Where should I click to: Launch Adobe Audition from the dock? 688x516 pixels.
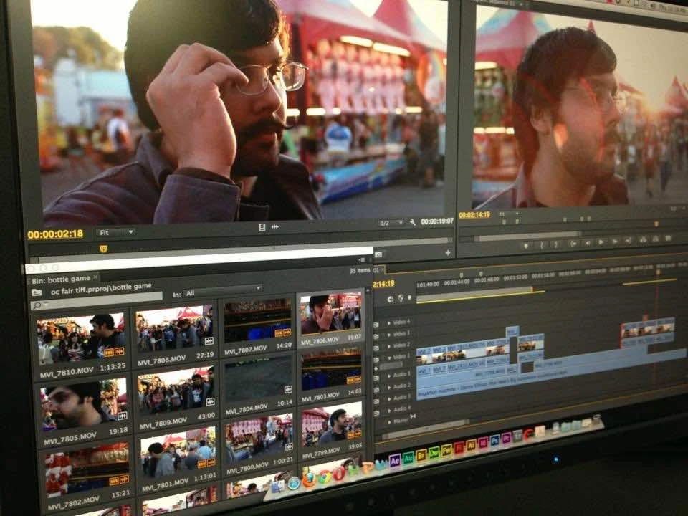coord(409,458)
